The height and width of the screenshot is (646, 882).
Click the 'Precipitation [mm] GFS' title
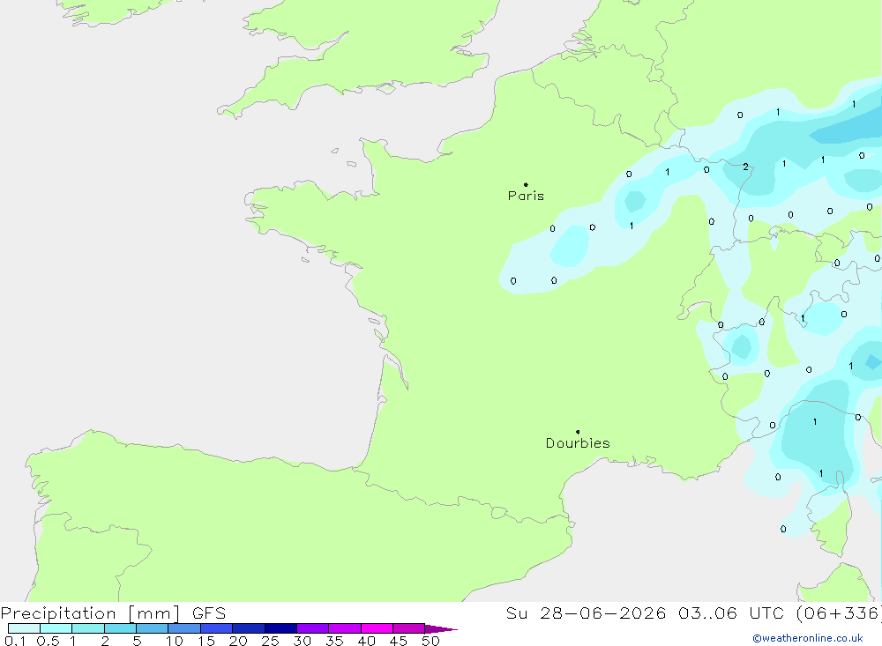pyautogui.click(x=113, y=613)
